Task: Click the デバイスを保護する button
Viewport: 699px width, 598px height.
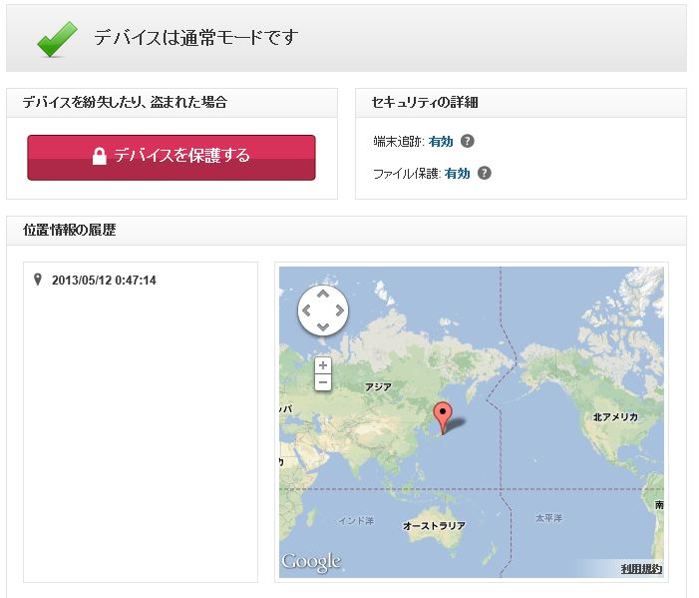Action: [172, 158]
